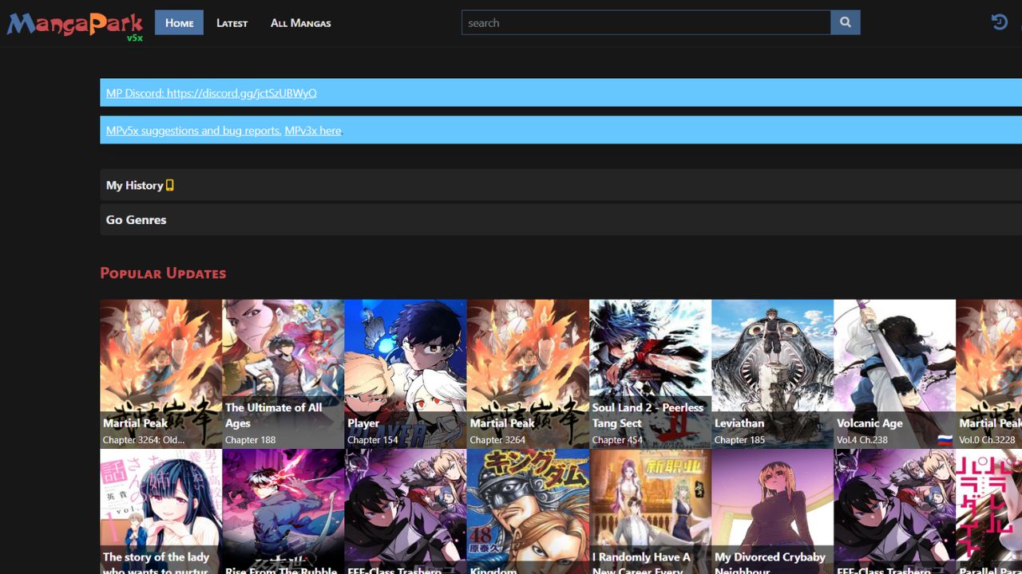Open the Player manga thumbnail
The height and width of the screenshot is (574, 1022).
(x=405, y=351)
